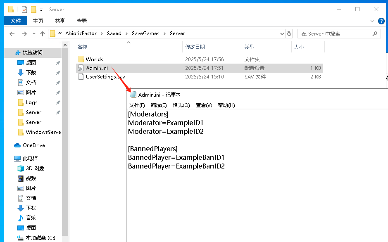This screenshot has width=388, height=242.
Task: Select the Admin.ini file icon
Action: coord(81,68)
